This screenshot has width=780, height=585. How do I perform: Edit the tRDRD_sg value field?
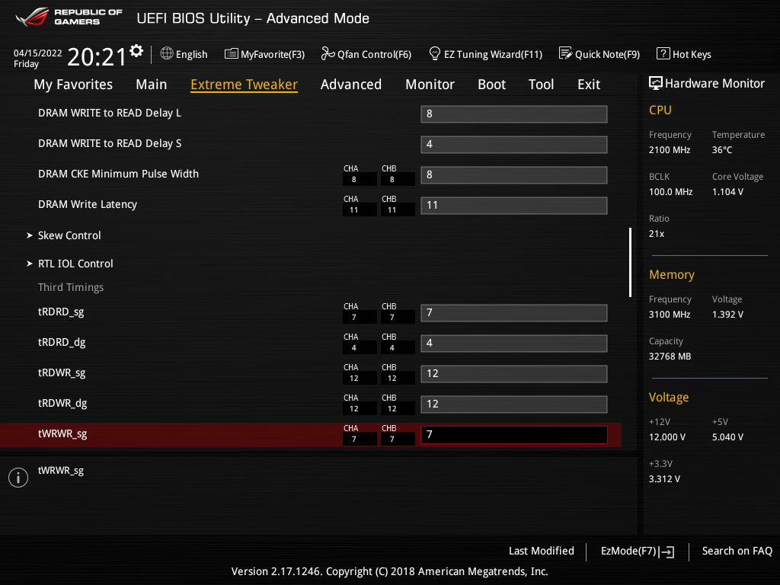514,313
